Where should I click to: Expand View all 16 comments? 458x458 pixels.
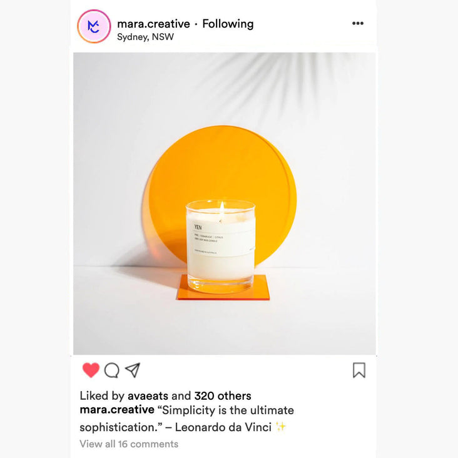click(x=129, y=444)
